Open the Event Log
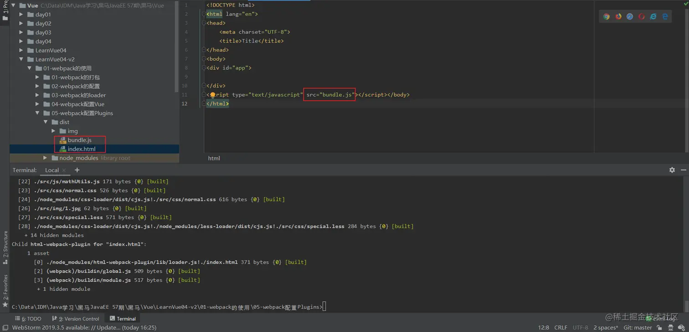Screen dimensions: 689x332 coord(661,318)
